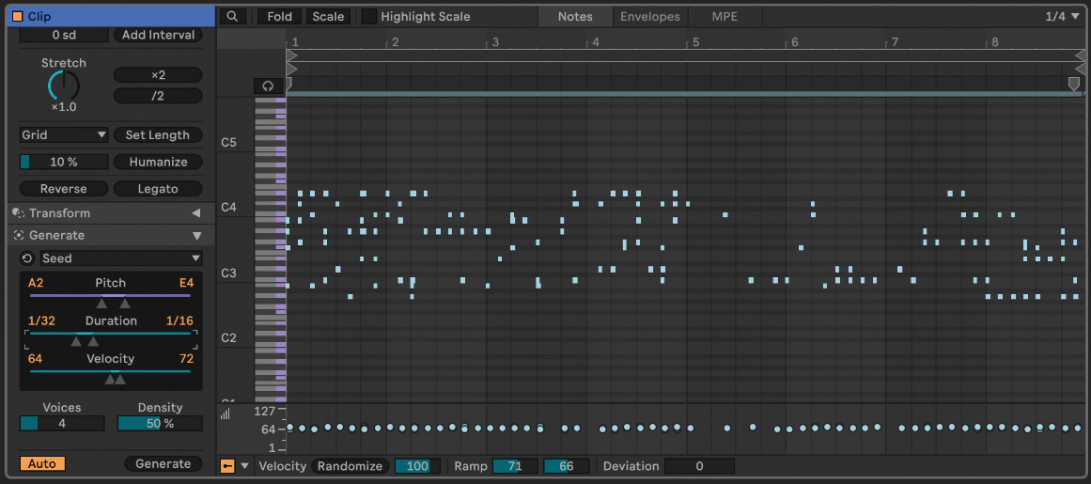
Task: Click the ×2 stretch button
Action: [x=158, y=74]
